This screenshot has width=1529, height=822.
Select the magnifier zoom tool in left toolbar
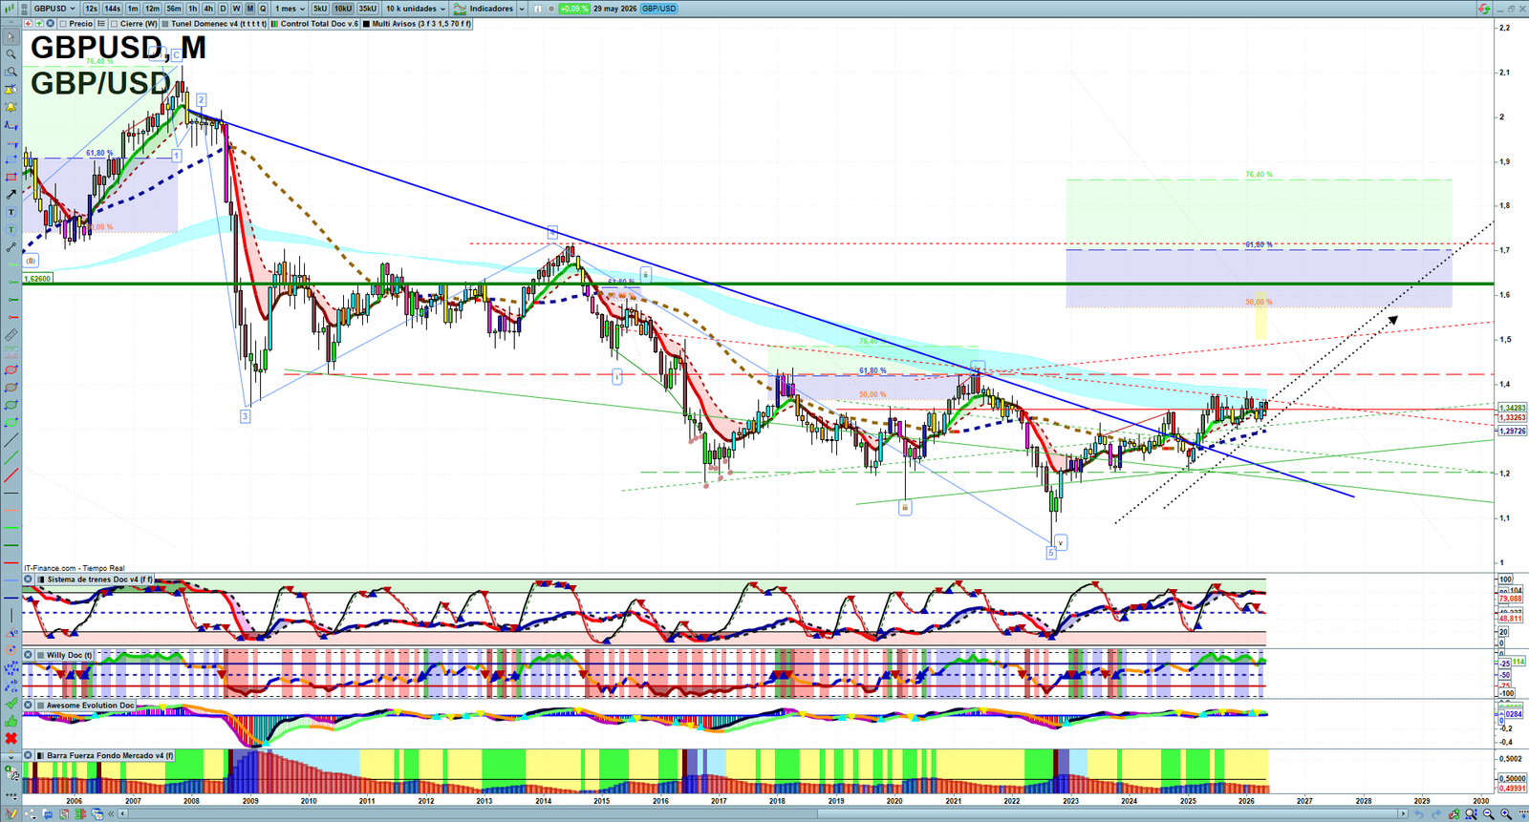(11, 54)
